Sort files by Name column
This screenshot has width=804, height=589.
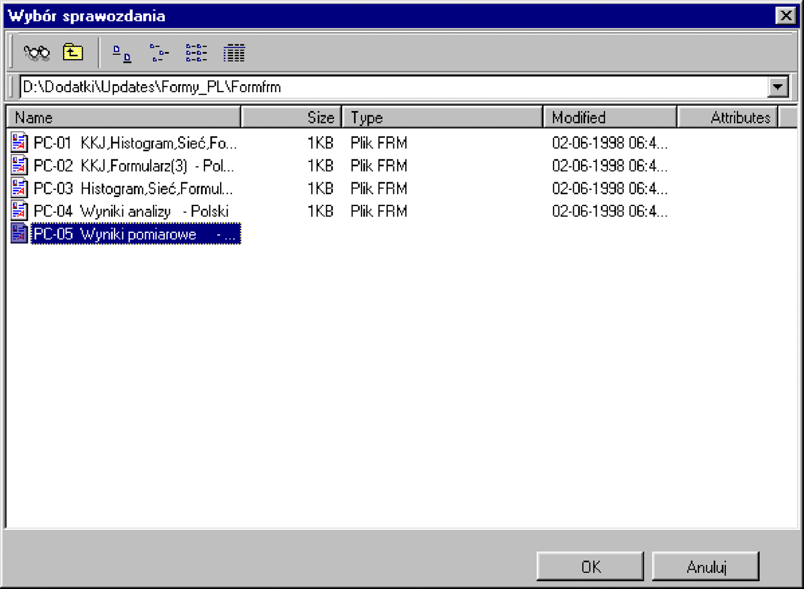(124, 117)
